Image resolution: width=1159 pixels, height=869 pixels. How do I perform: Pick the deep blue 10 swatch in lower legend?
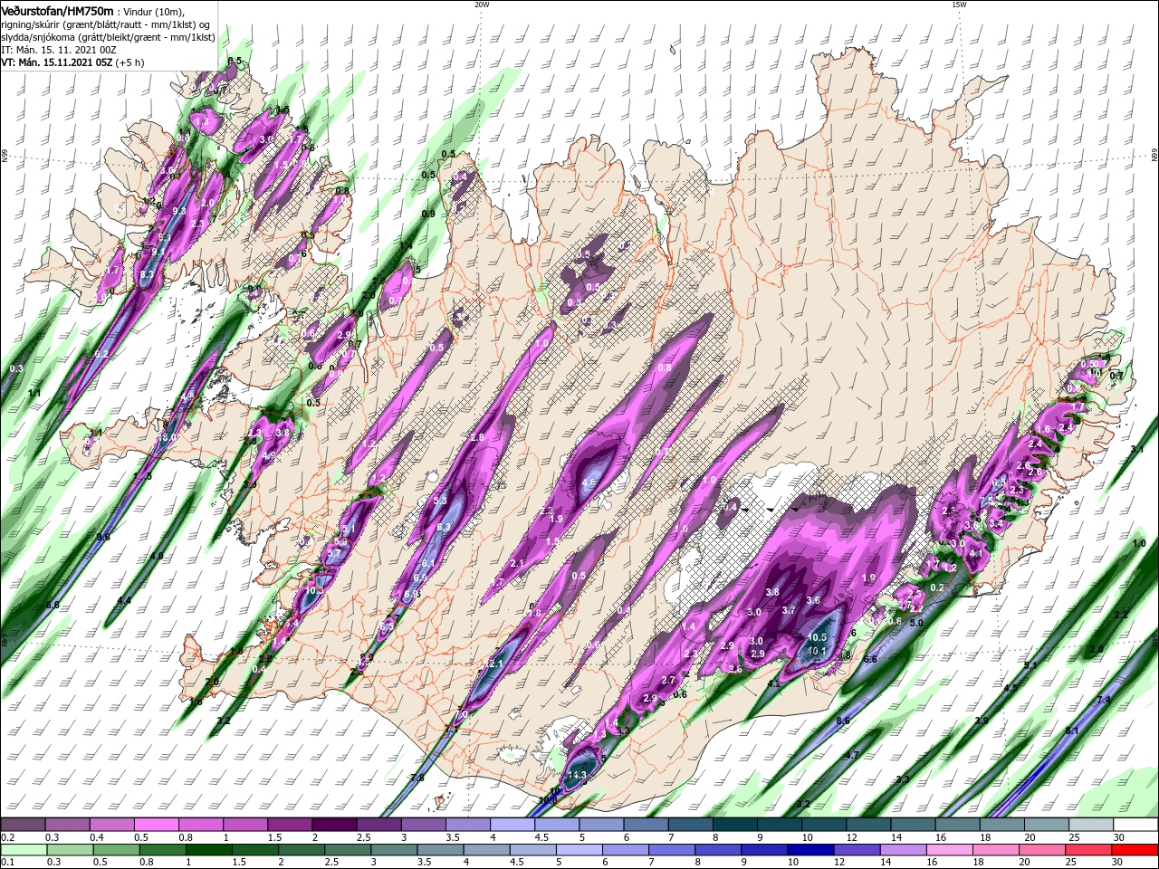811,850
